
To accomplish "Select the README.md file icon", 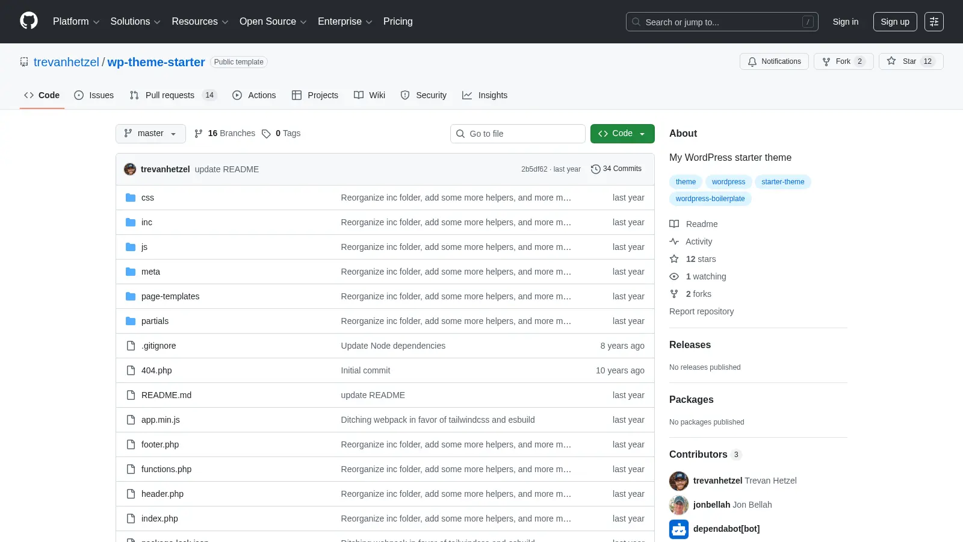I will (131, 395).
